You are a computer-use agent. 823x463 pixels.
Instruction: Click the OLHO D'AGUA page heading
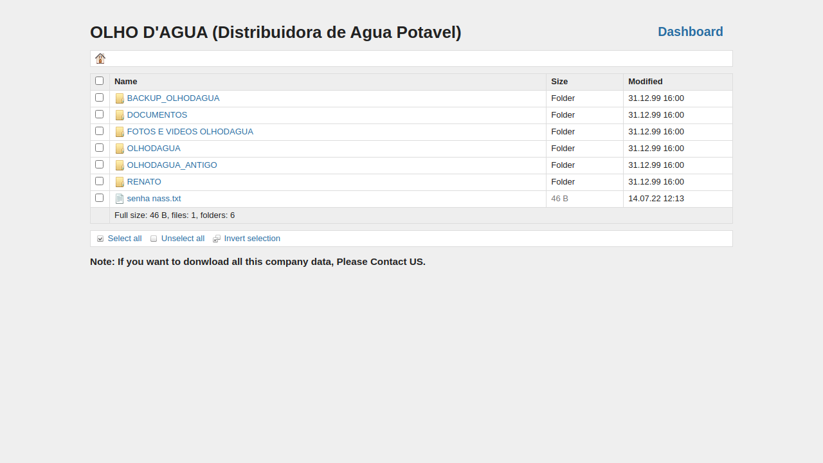276,32
